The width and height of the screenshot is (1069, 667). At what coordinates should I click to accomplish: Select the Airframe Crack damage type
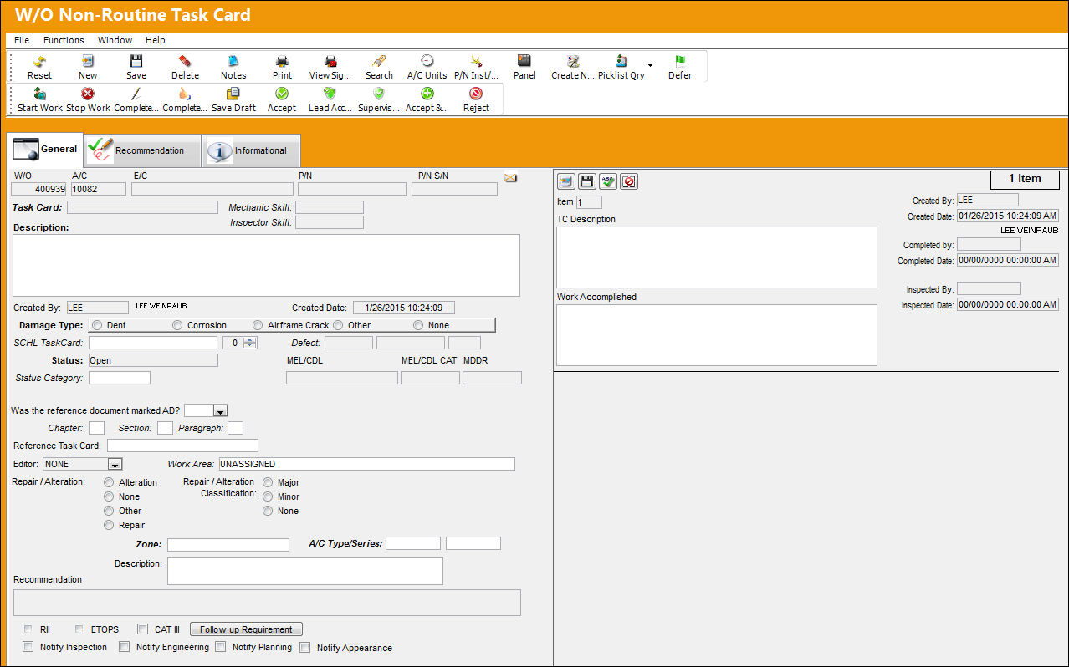point(258,325)
